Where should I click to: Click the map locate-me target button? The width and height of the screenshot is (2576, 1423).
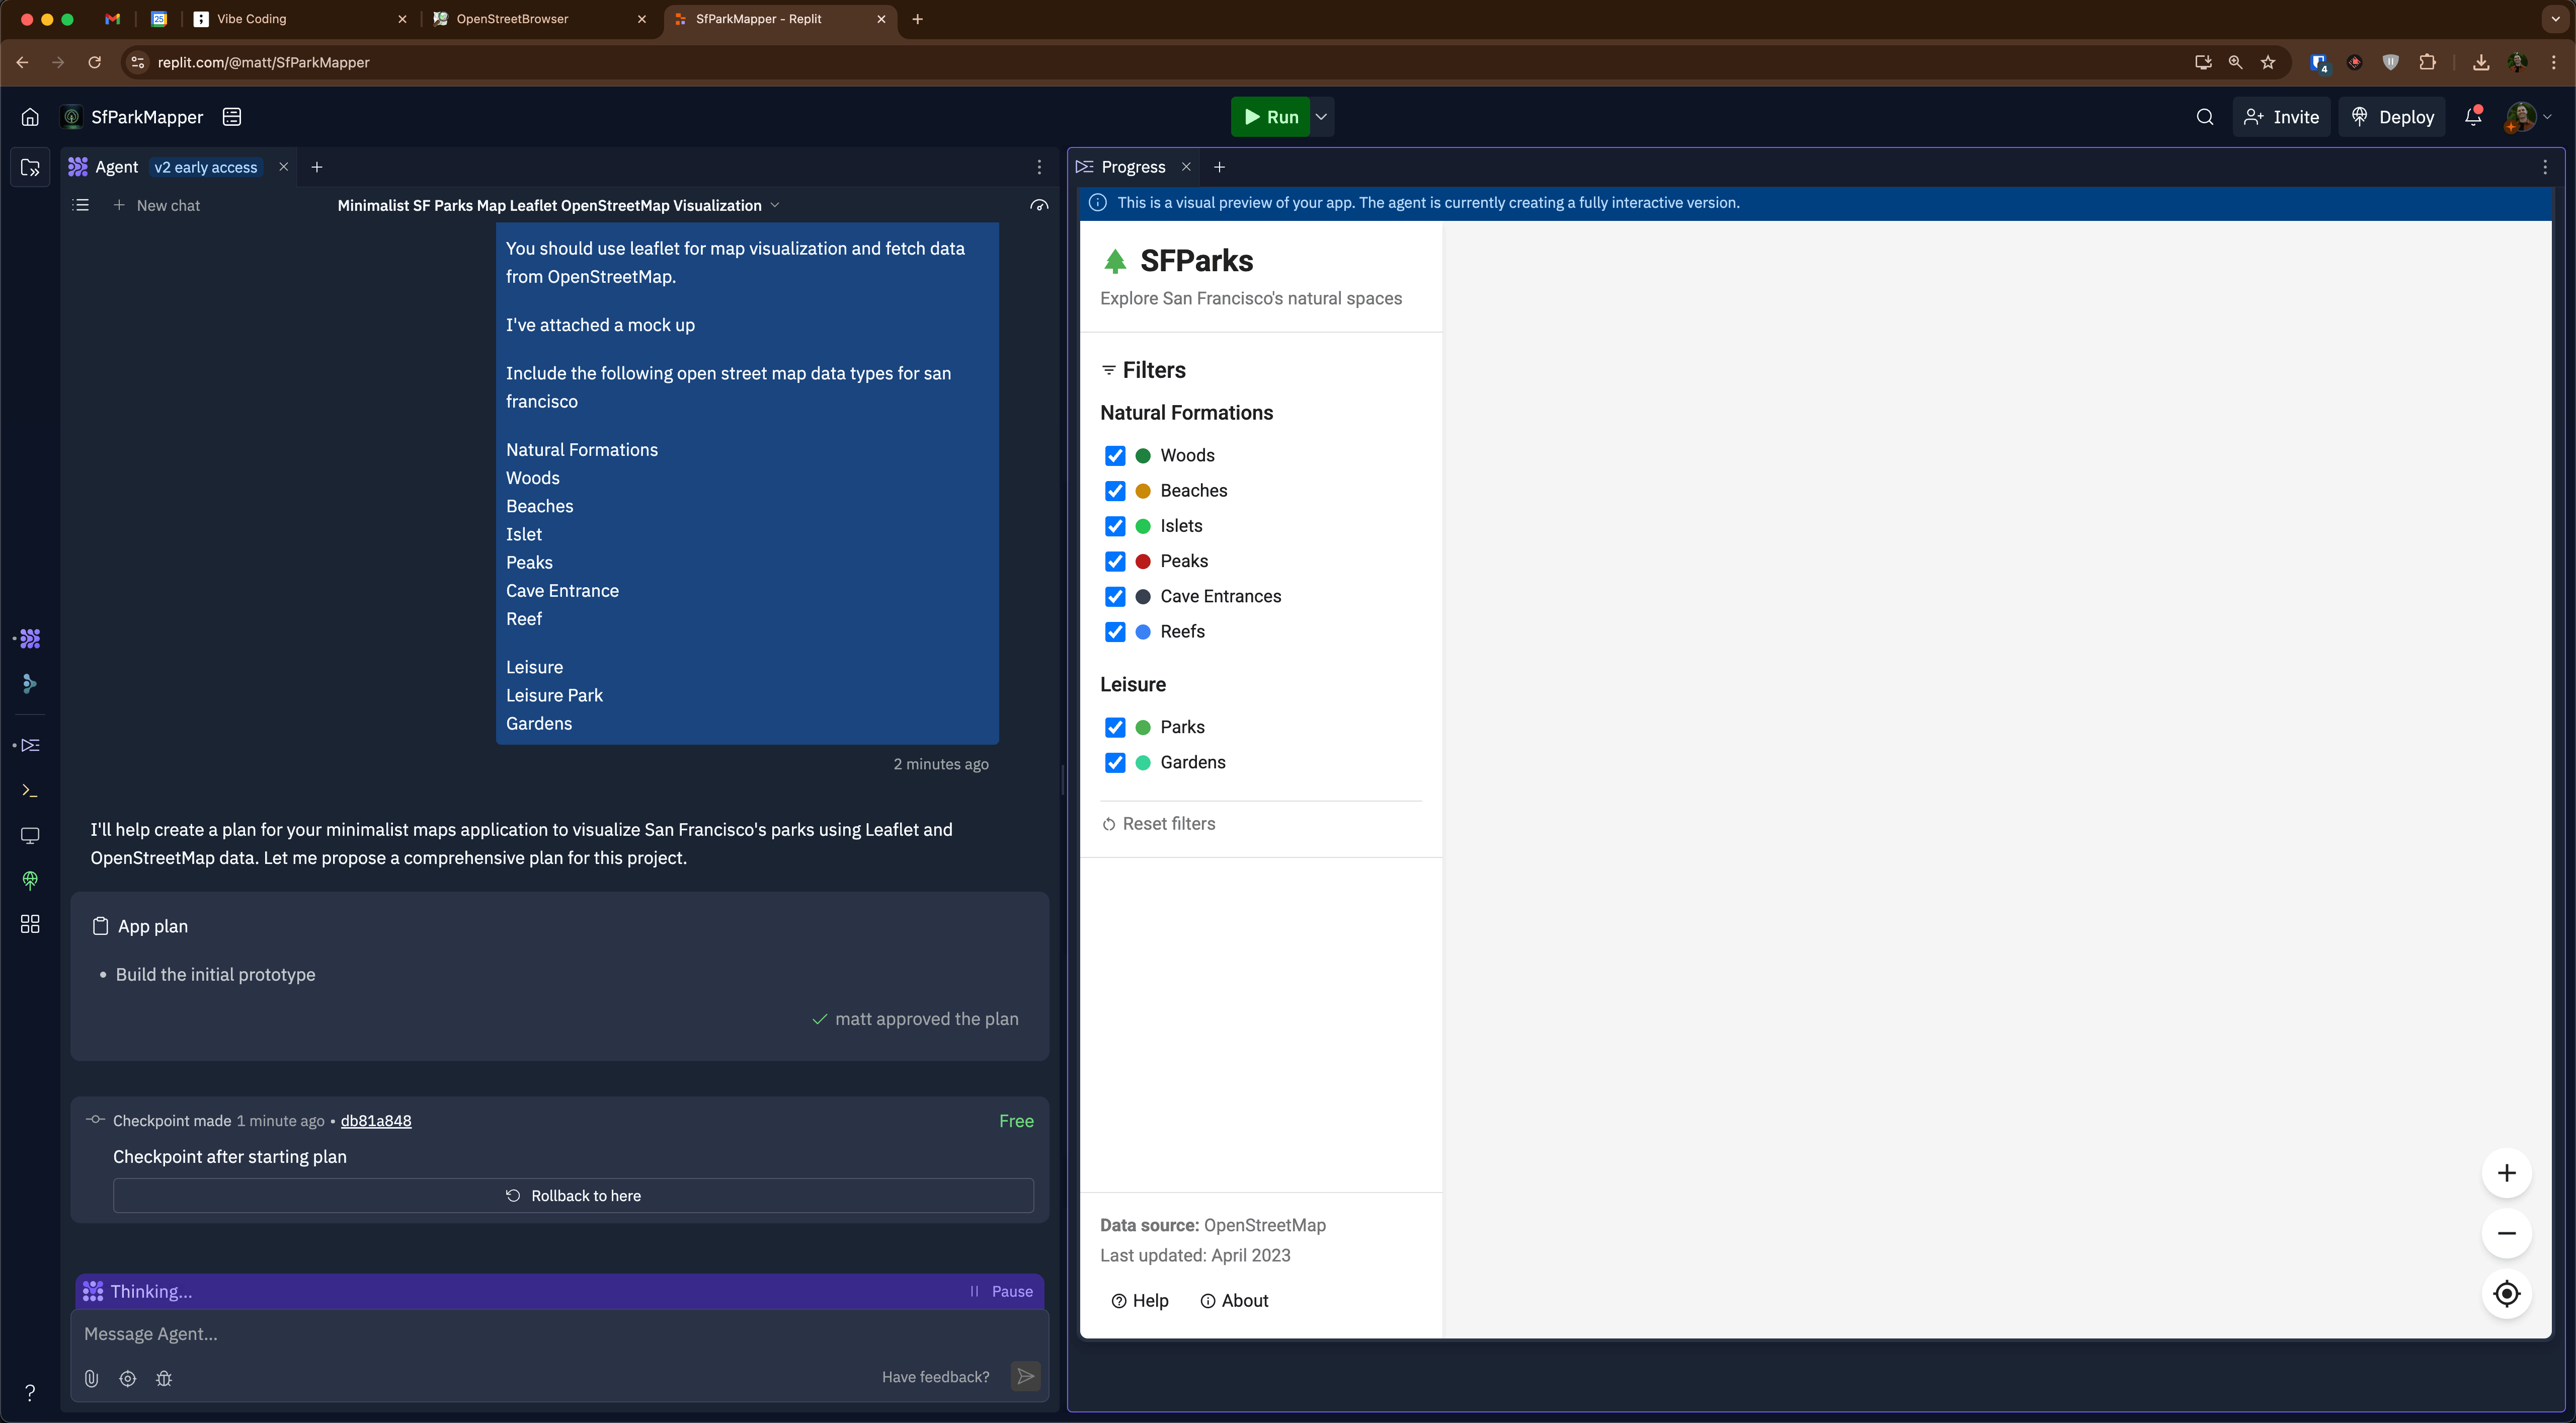click(x=2506, y=1293)
